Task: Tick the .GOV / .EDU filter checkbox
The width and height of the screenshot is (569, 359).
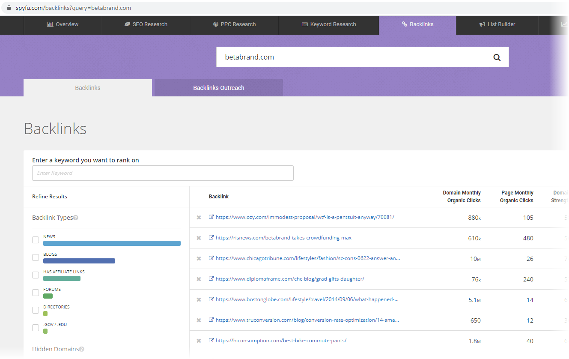Action: (x=36, y=328)
